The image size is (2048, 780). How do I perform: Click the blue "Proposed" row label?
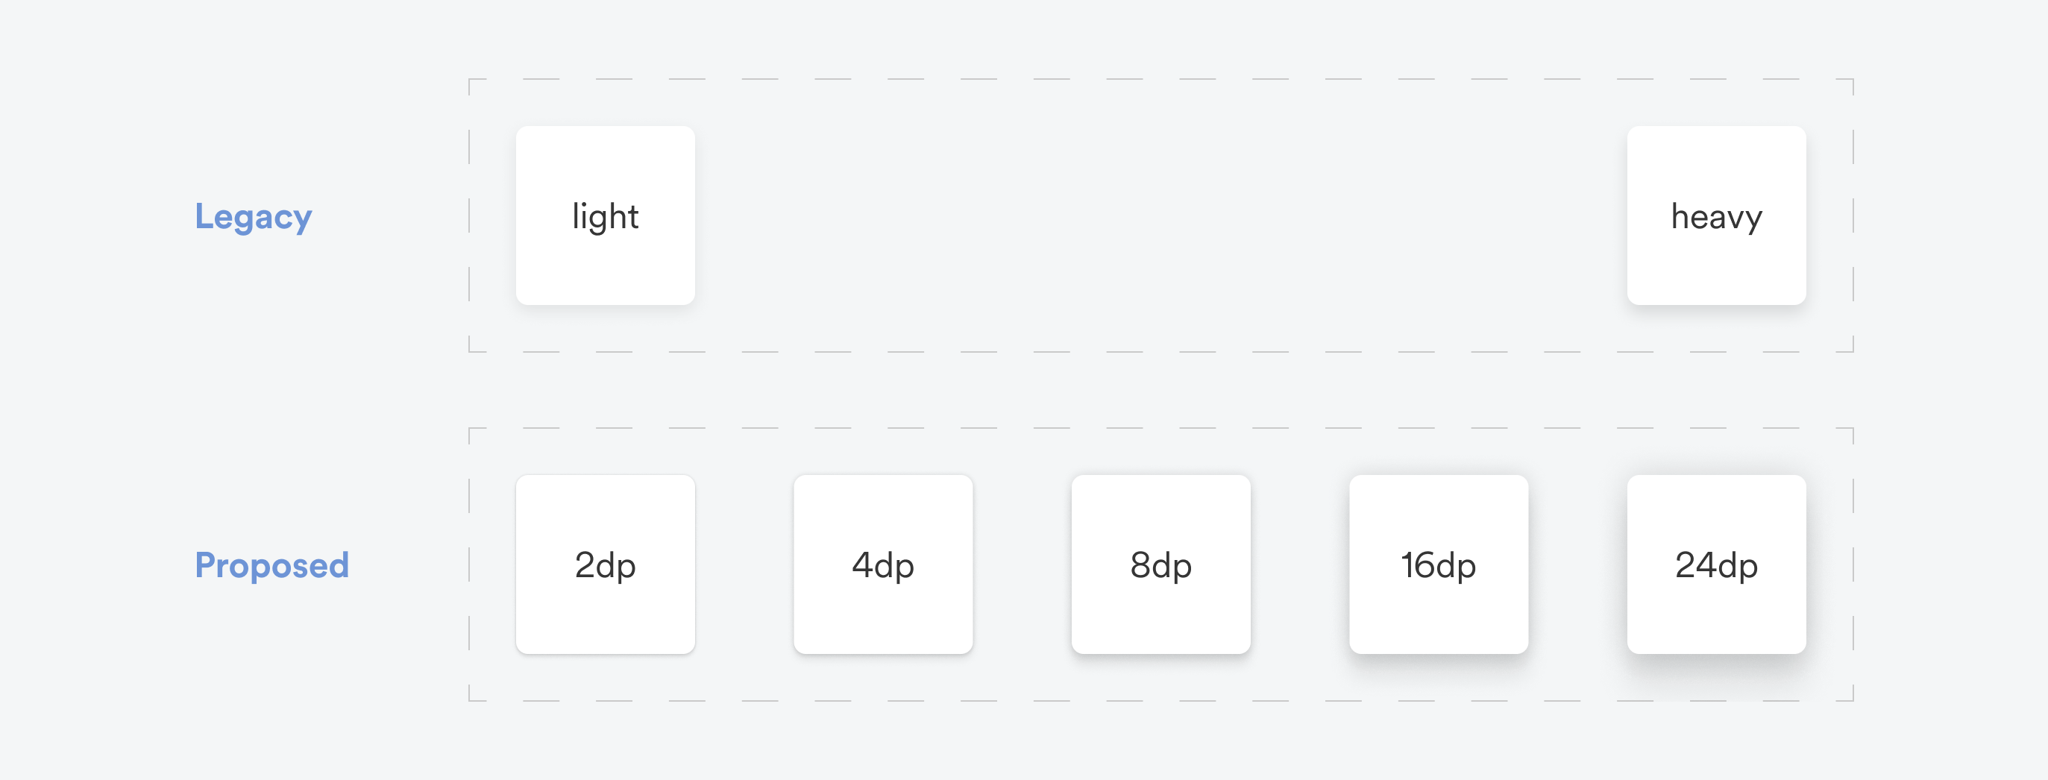pos(272,565)
